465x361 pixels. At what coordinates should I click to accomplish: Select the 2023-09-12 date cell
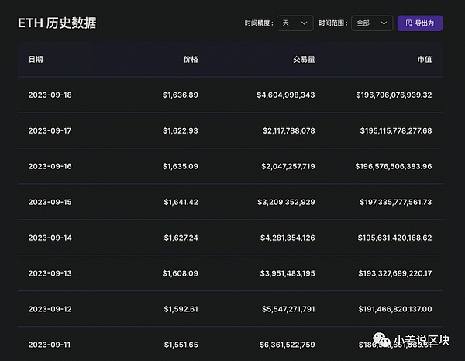coord(50,309)
